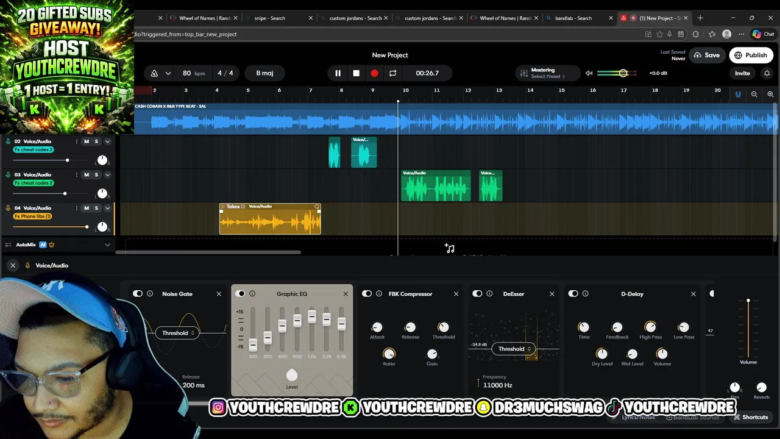Click the 80 bpm tempo field

pyautogui.click(x=193, y=73)
